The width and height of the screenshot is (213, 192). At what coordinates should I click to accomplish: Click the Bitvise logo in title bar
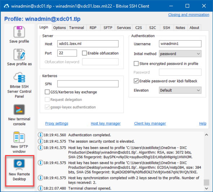(x=6, y=6)
